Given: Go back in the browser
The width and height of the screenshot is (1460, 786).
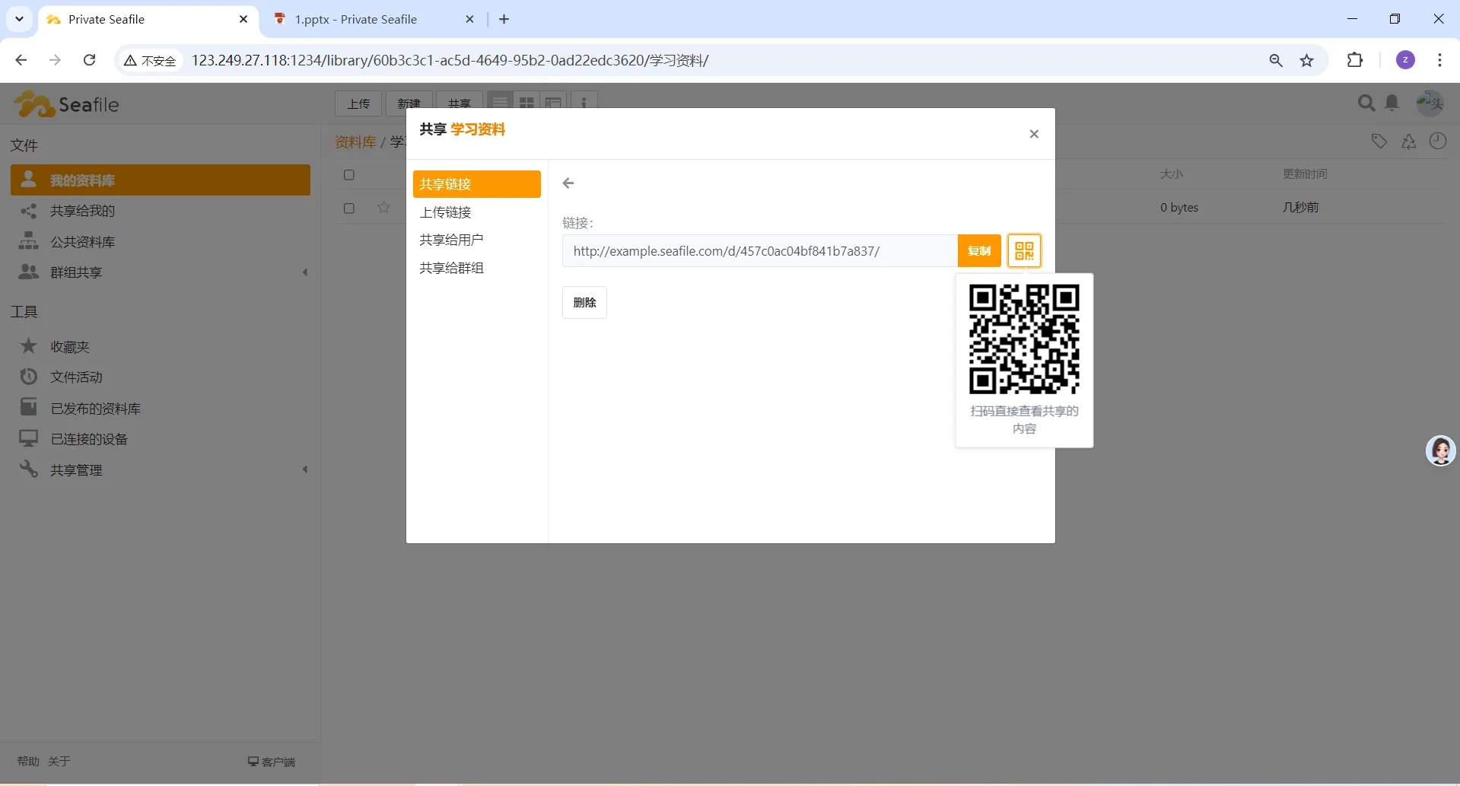Looking at the screenshot, I should click(21, 60).
